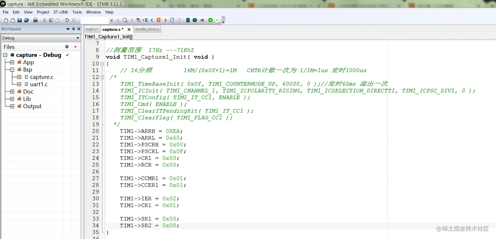Expand the Doc folder

12,91
